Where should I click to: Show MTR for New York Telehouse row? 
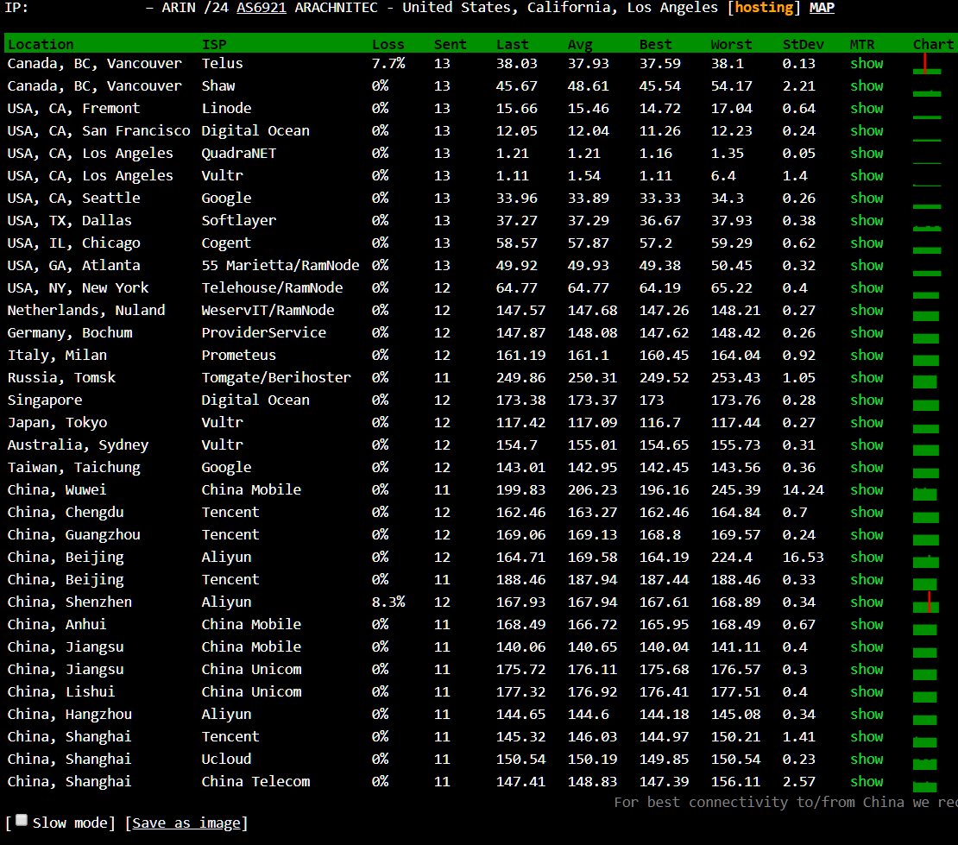(867, 287)
